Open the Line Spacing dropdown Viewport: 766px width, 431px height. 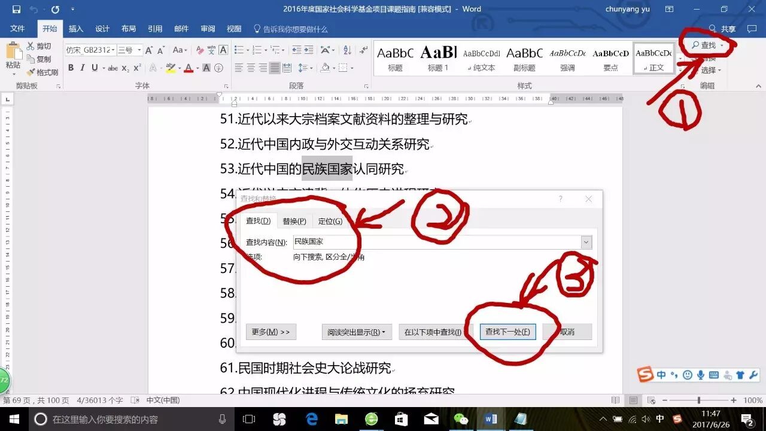tap(305, 68)
